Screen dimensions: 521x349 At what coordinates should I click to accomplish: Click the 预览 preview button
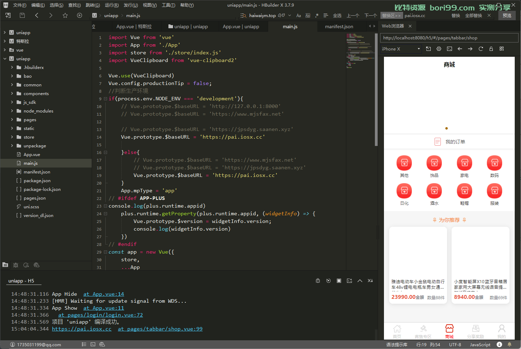pos(507,15)
